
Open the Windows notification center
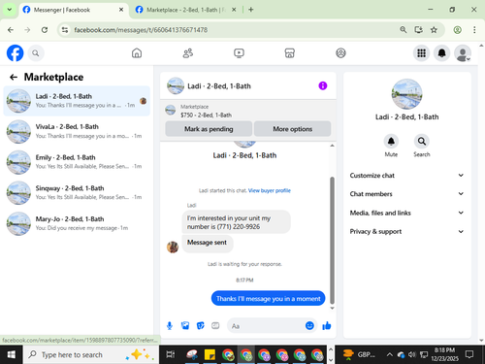(469, 354)
